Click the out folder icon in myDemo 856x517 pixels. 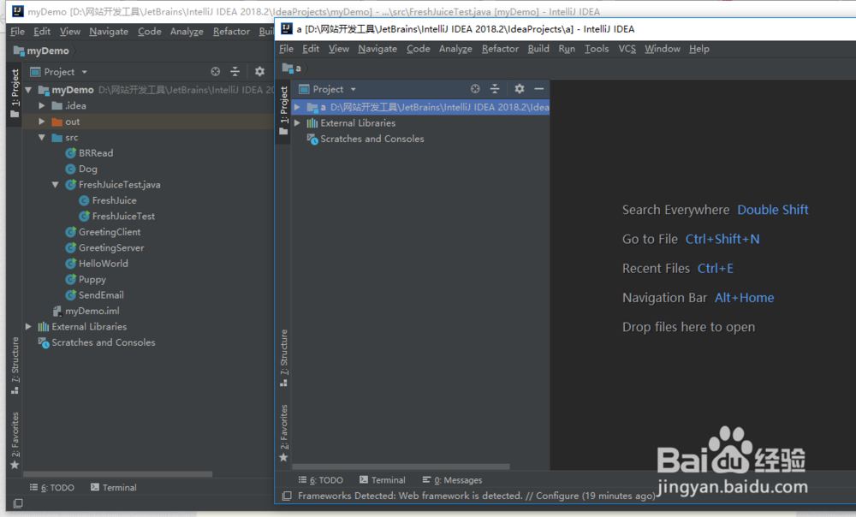56,122
